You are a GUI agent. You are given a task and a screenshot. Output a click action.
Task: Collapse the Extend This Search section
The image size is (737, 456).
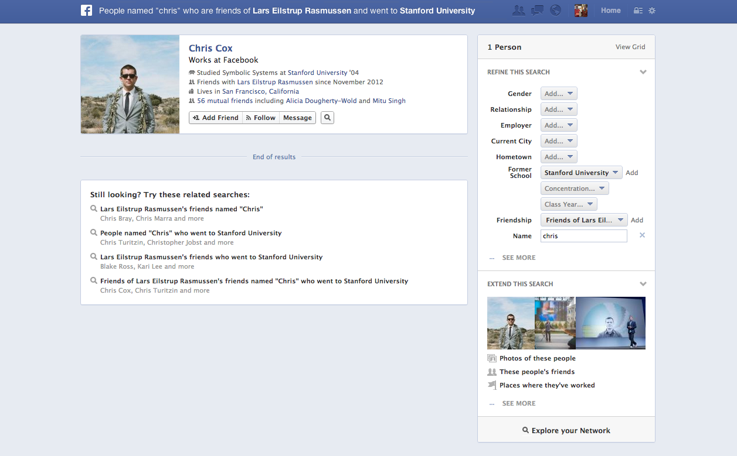tap(643, 284)
